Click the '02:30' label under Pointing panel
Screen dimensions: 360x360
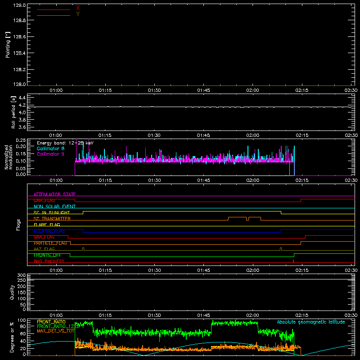tap(351, 90)
